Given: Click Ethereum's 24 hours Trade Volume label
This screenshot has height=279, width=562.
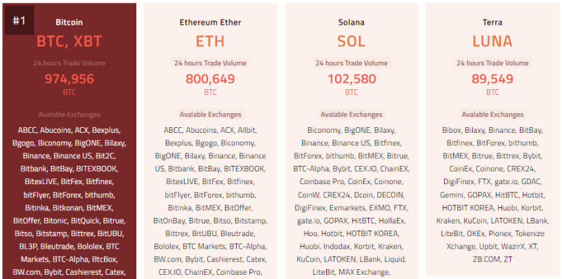Looking at the screenshot, I should [x=210, y=63].
